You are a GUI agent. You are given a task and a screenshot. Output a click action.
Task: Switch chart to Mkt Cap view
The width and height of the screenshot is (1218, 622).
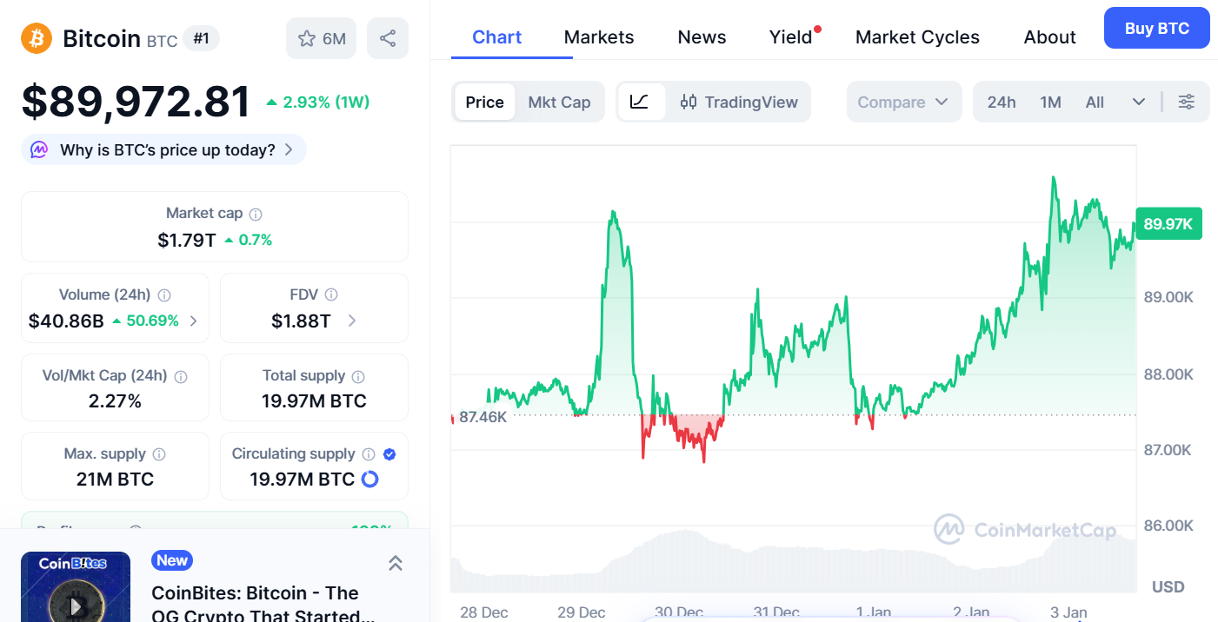point(559,102)
